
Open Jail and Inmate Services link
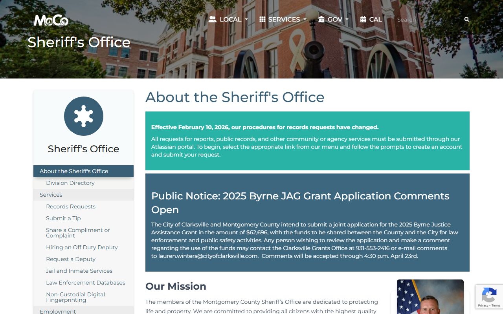[79, 271]
